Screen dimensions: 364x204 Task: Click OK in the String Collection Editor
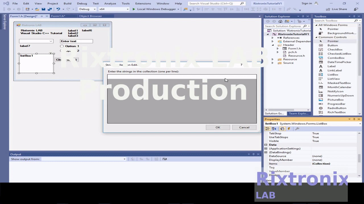(218, 127)
